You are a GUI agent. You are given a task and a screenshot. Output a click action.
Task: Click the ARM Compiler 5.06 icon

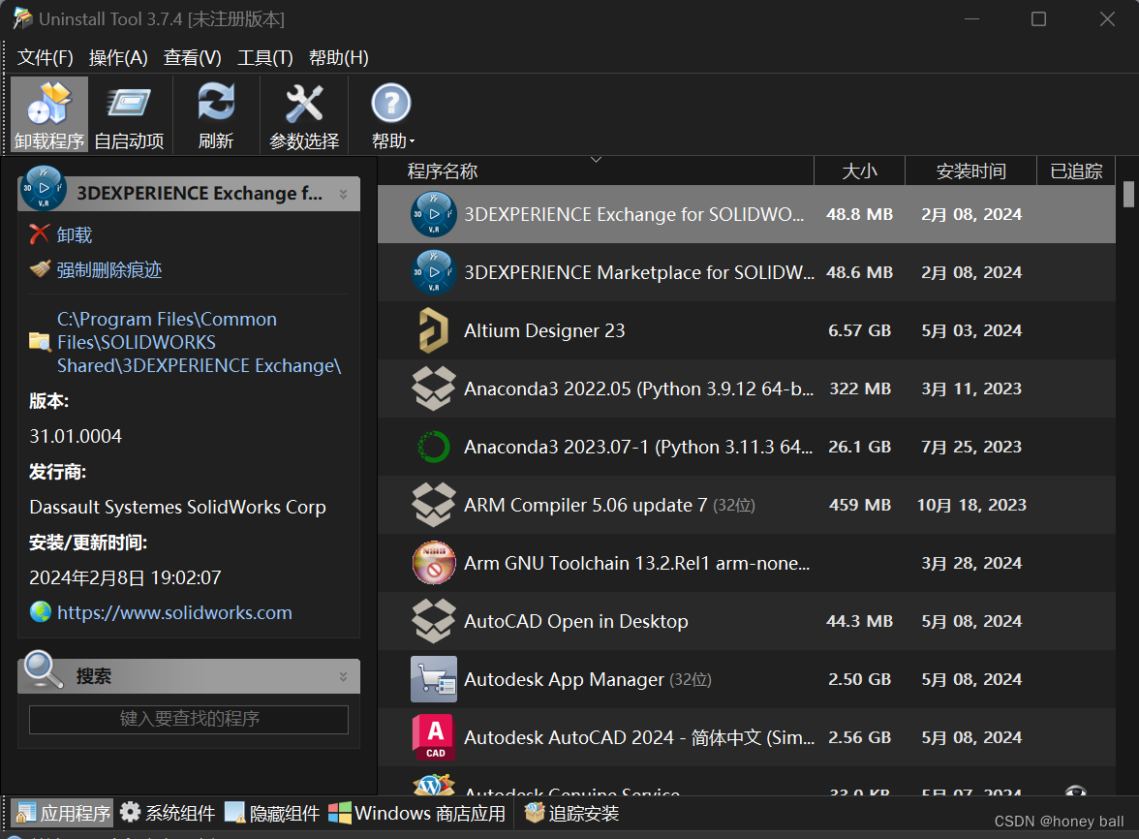click(434, 504)
